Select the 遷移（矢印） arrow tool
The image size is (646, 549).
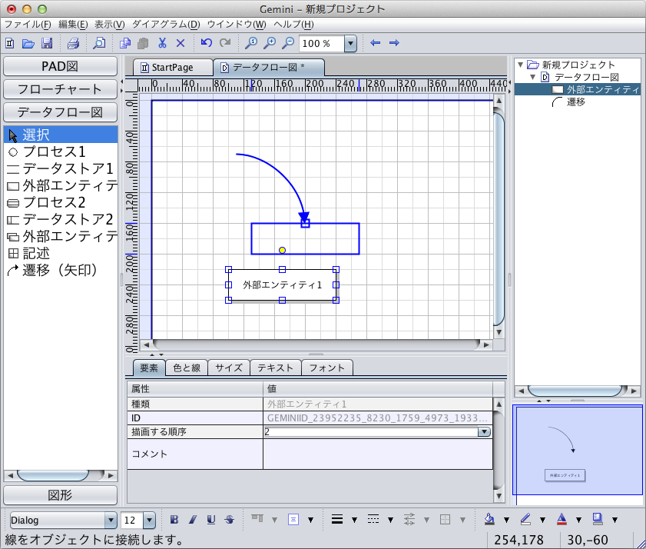[x=61, y=270]
